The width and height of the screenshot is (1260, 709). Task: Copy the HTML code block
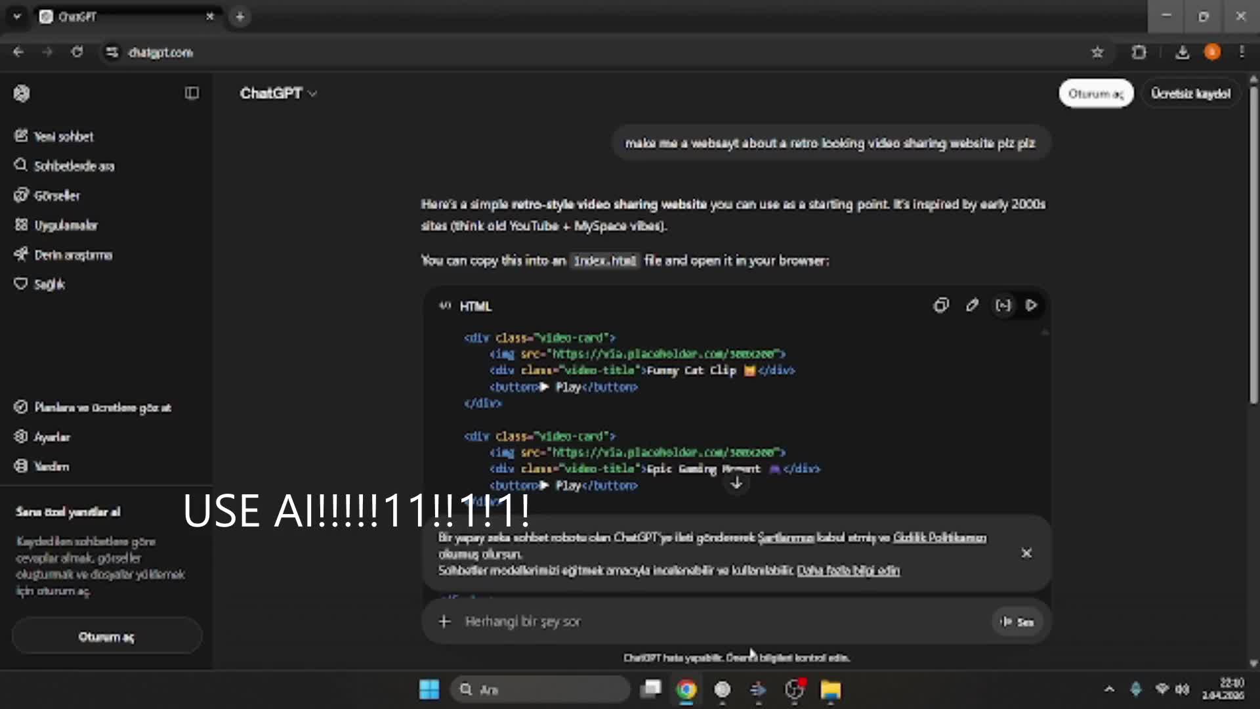click(x=941, y=305)
